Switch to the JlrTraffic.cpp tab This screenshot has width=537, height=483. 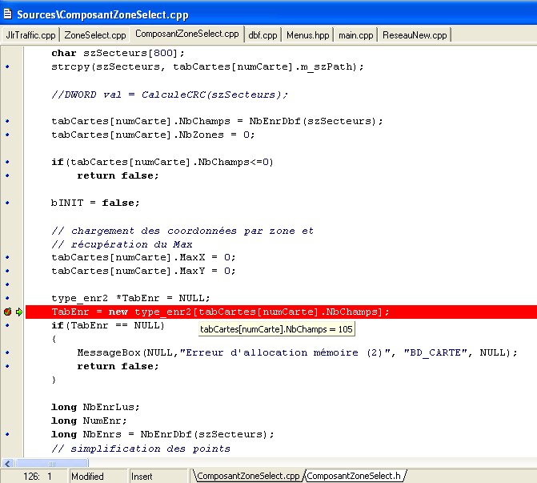pyautogui.click(x=30, y=35)
